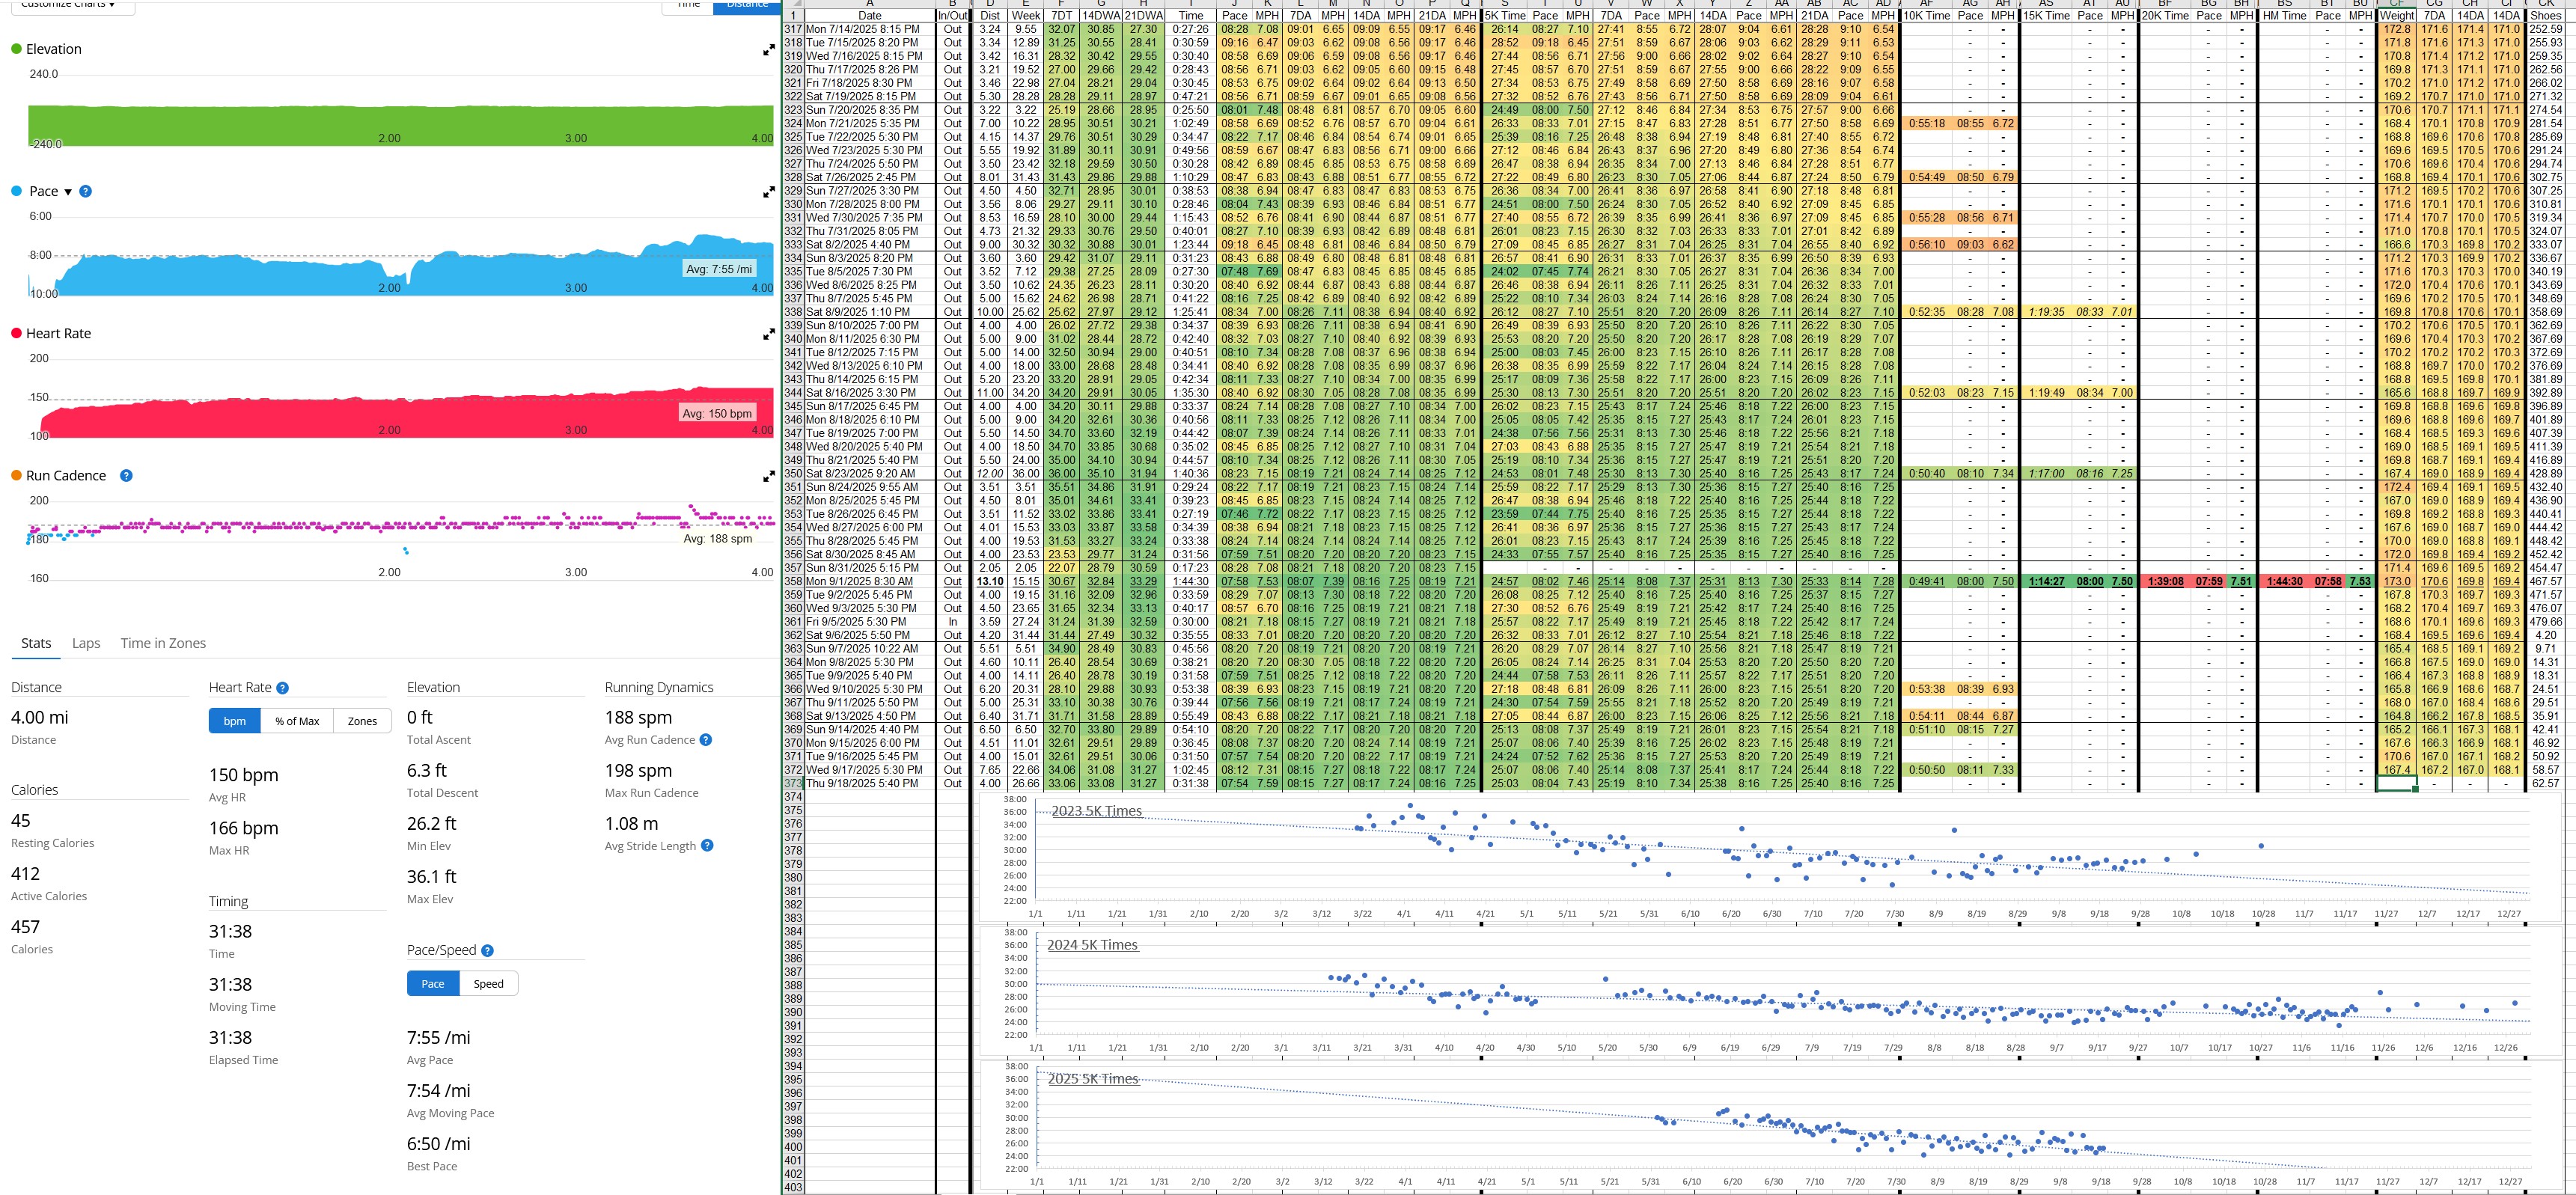Click the green Elevation legend dot
Viewport: 2576px width, 1195px height.
[x=16, y=49]
